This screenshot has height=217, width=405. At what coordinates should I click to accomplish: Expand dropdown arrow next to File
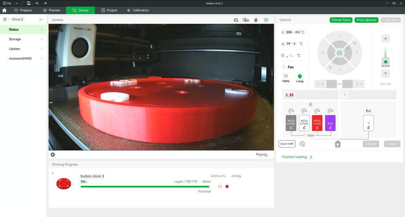coord(17,3)
